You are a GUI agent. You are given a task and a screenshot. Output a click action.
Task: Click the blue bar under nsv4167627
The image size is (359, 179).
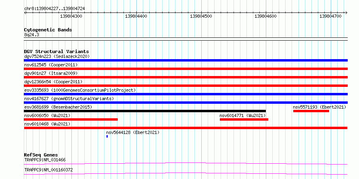coord(186,103)
